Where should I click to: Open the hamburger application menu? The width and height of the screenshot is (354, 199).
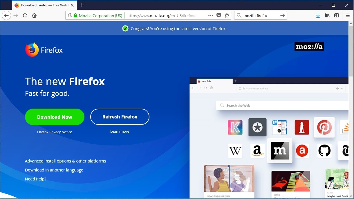point(348,16)
